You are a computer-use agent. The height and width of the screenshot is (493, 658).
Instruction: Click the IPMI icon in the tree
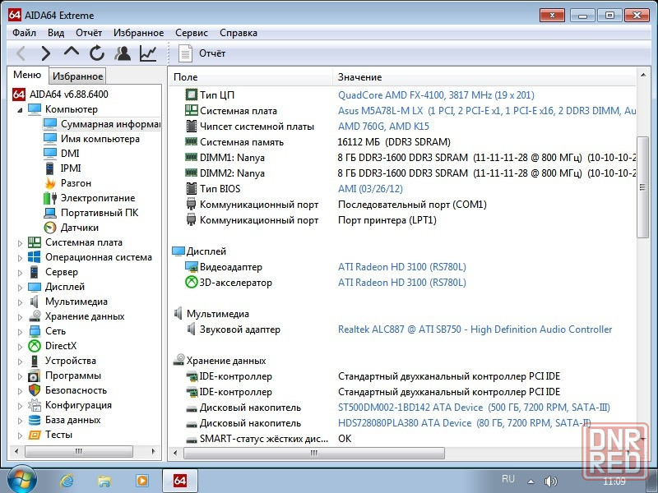pos(50,168)
